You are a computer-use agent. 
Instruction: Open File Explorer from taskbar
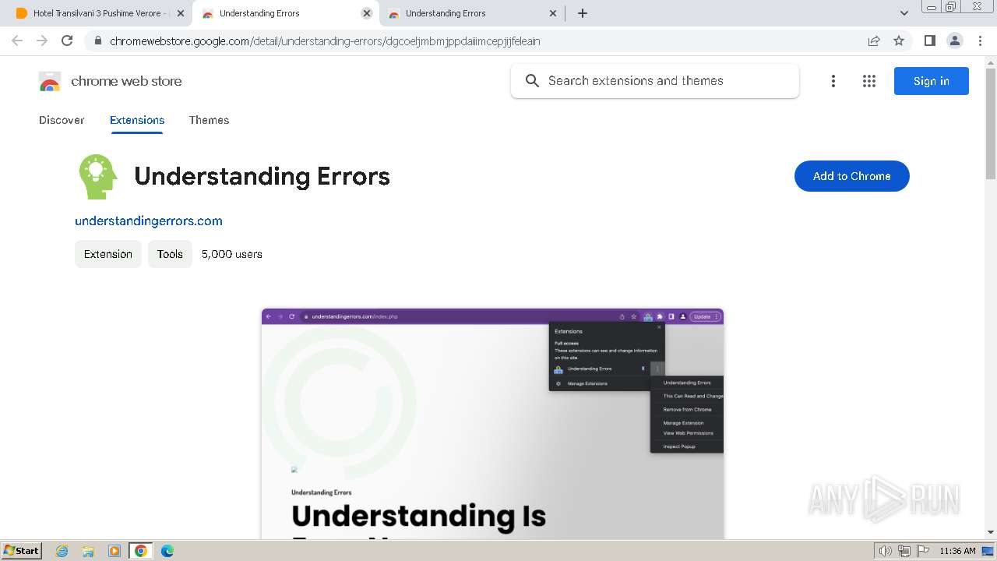[88, 551]
